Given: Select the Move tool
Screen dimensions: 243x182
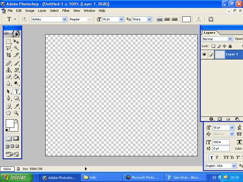Looking at the screenshot, I should pos(16,42).
